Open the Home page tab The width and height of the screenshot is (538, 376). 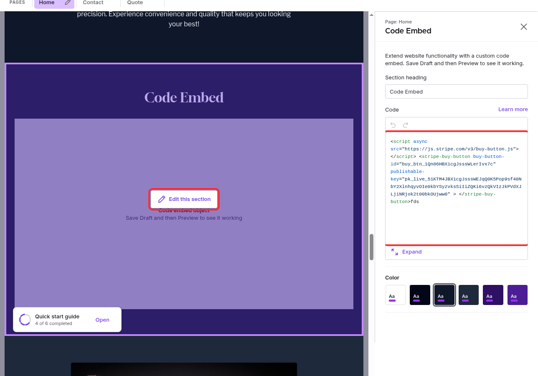point(54,3)
